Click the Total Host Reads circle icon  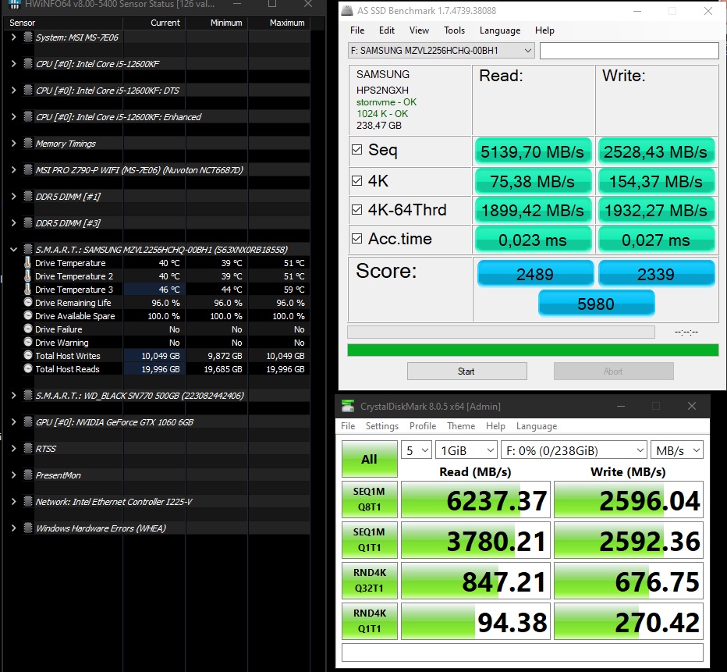click(x=28, y=368)
